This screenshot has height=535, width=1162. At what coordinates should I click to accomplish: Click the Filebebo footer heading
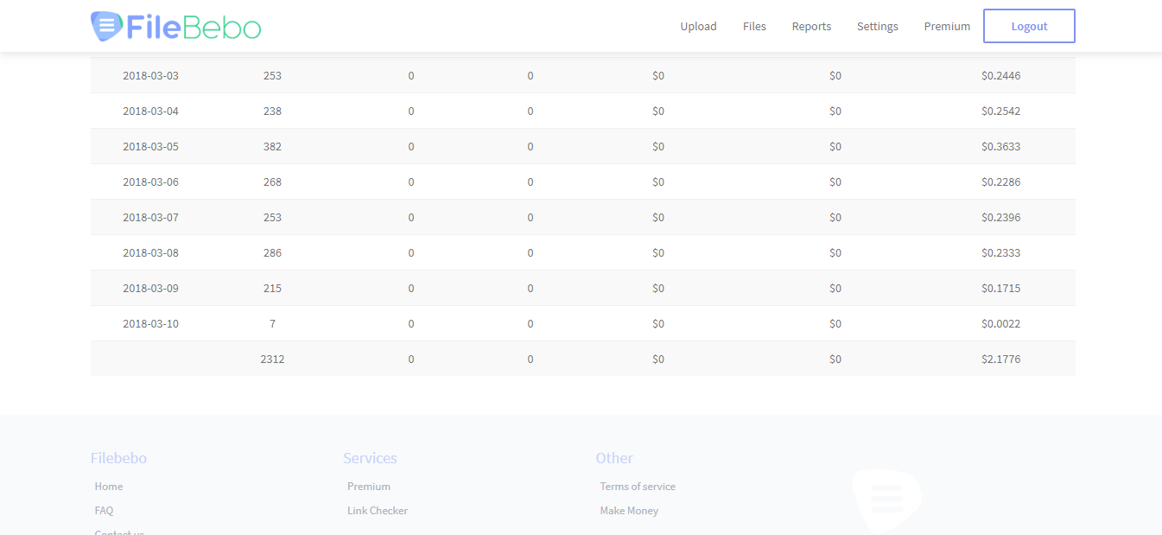[x=118, y=458]
